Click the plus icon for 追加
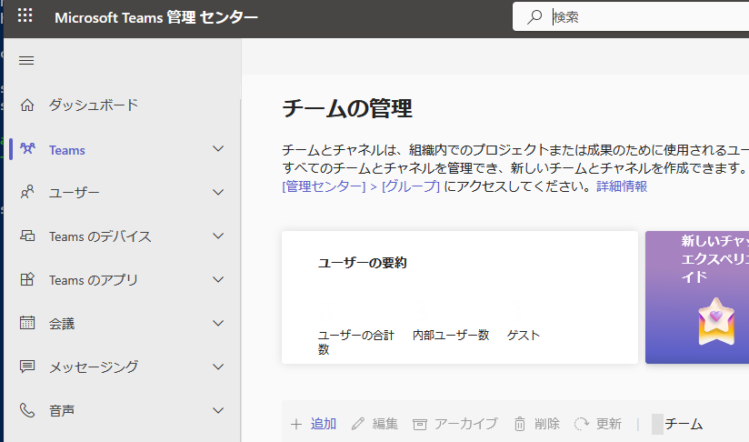This screenshot has width=749, height=442. click(296, 424)
